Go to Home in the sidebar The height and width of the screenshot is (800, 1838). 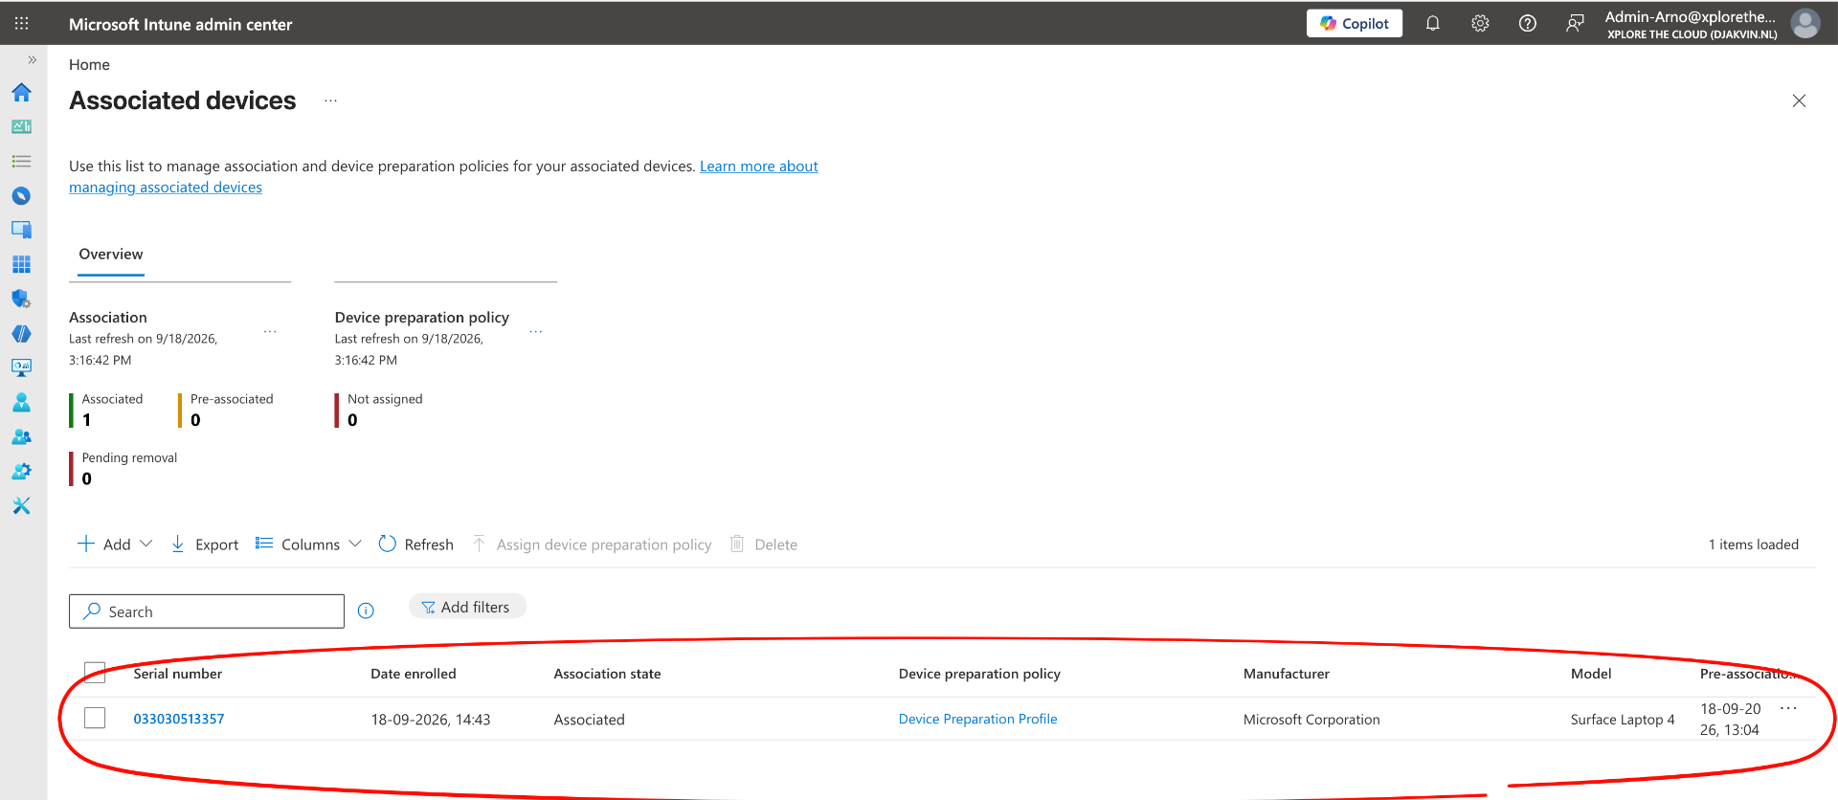click(21, 92)
